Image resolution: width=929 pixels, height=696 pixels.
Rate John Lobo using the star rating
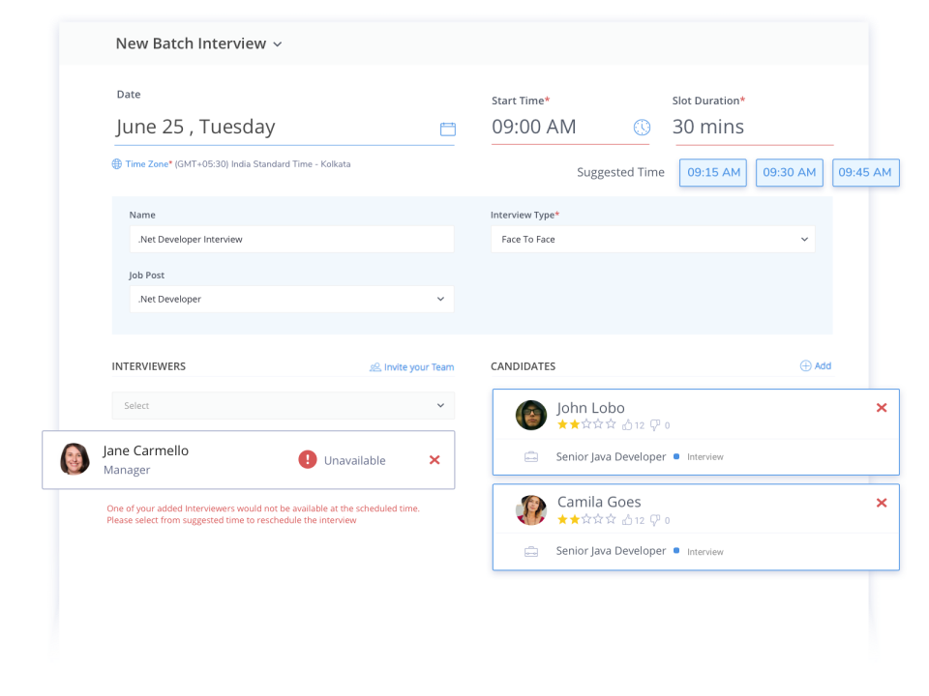584,424
